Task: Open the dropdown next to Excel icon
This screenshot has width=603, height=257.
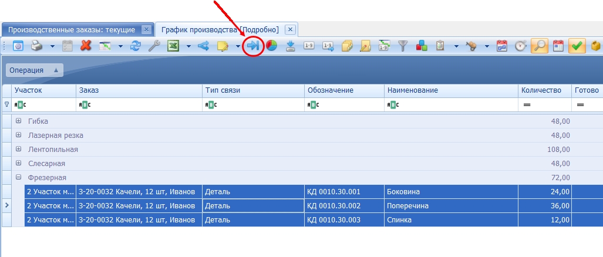Action: pos(188,46)
